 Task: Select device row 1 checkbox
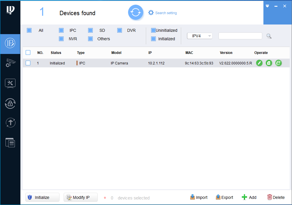tap(28, 63)
